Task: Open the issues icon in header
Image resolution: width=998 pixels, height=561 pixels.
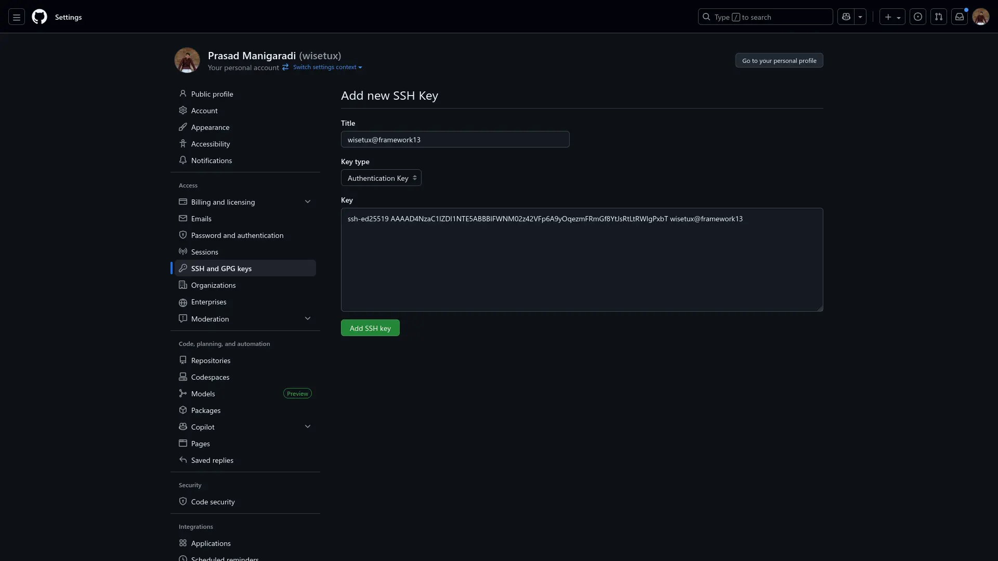Action: 918,17
